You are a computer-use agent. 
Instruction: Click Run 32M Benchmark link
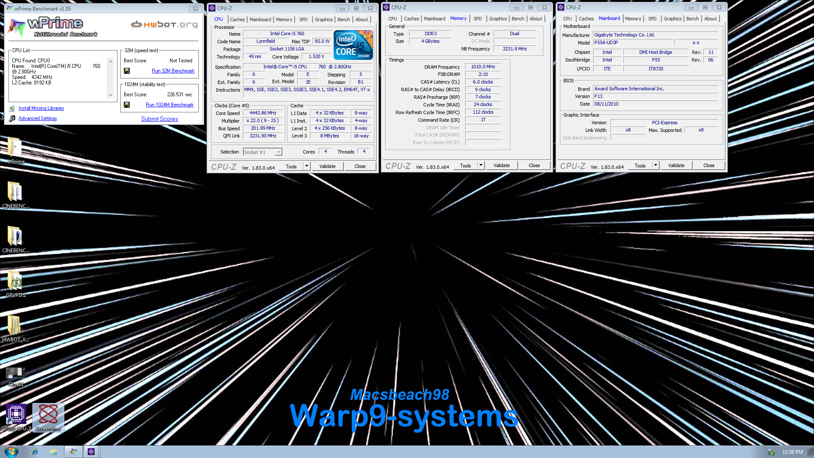click(173, 71)
